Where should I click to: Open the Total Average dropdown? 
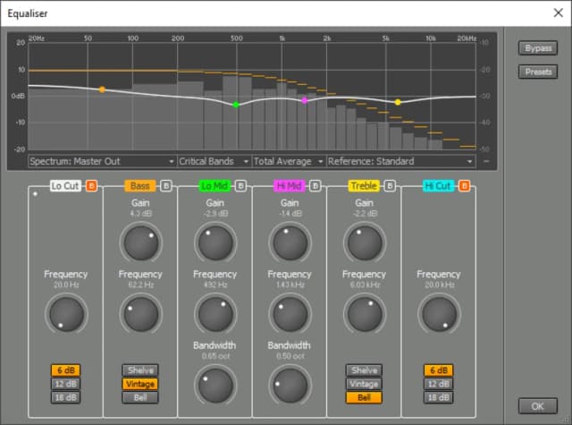tap(289, 161)
